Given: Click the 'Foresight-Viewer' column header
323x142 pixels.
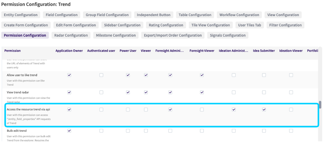Looking at the screenshot, I should tap(202, 51).
